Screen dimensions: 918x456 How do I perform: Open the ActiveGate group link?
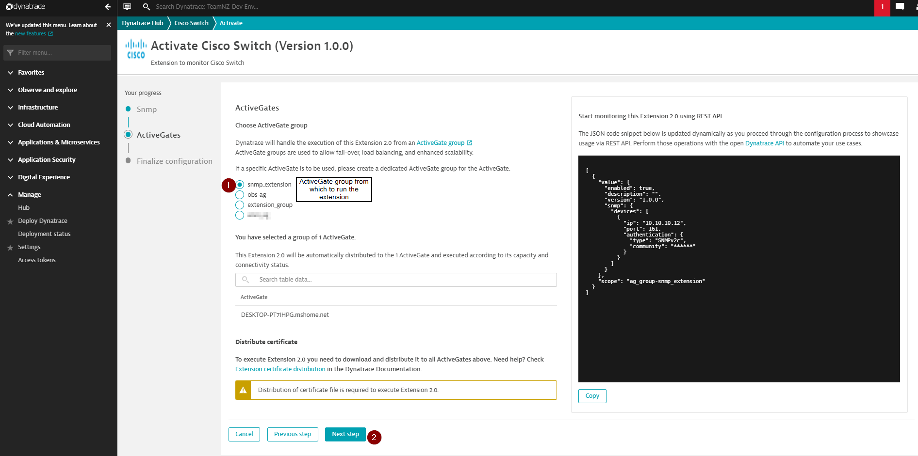[x=441, y=143]
